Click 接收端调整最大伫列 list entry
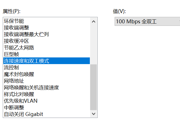This screenshot has height=124, width=180. point(26,34)
